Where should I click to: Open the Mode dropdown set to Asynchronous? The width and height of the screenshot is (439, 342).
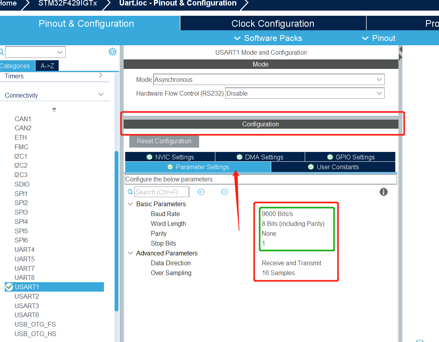point(269,79)
